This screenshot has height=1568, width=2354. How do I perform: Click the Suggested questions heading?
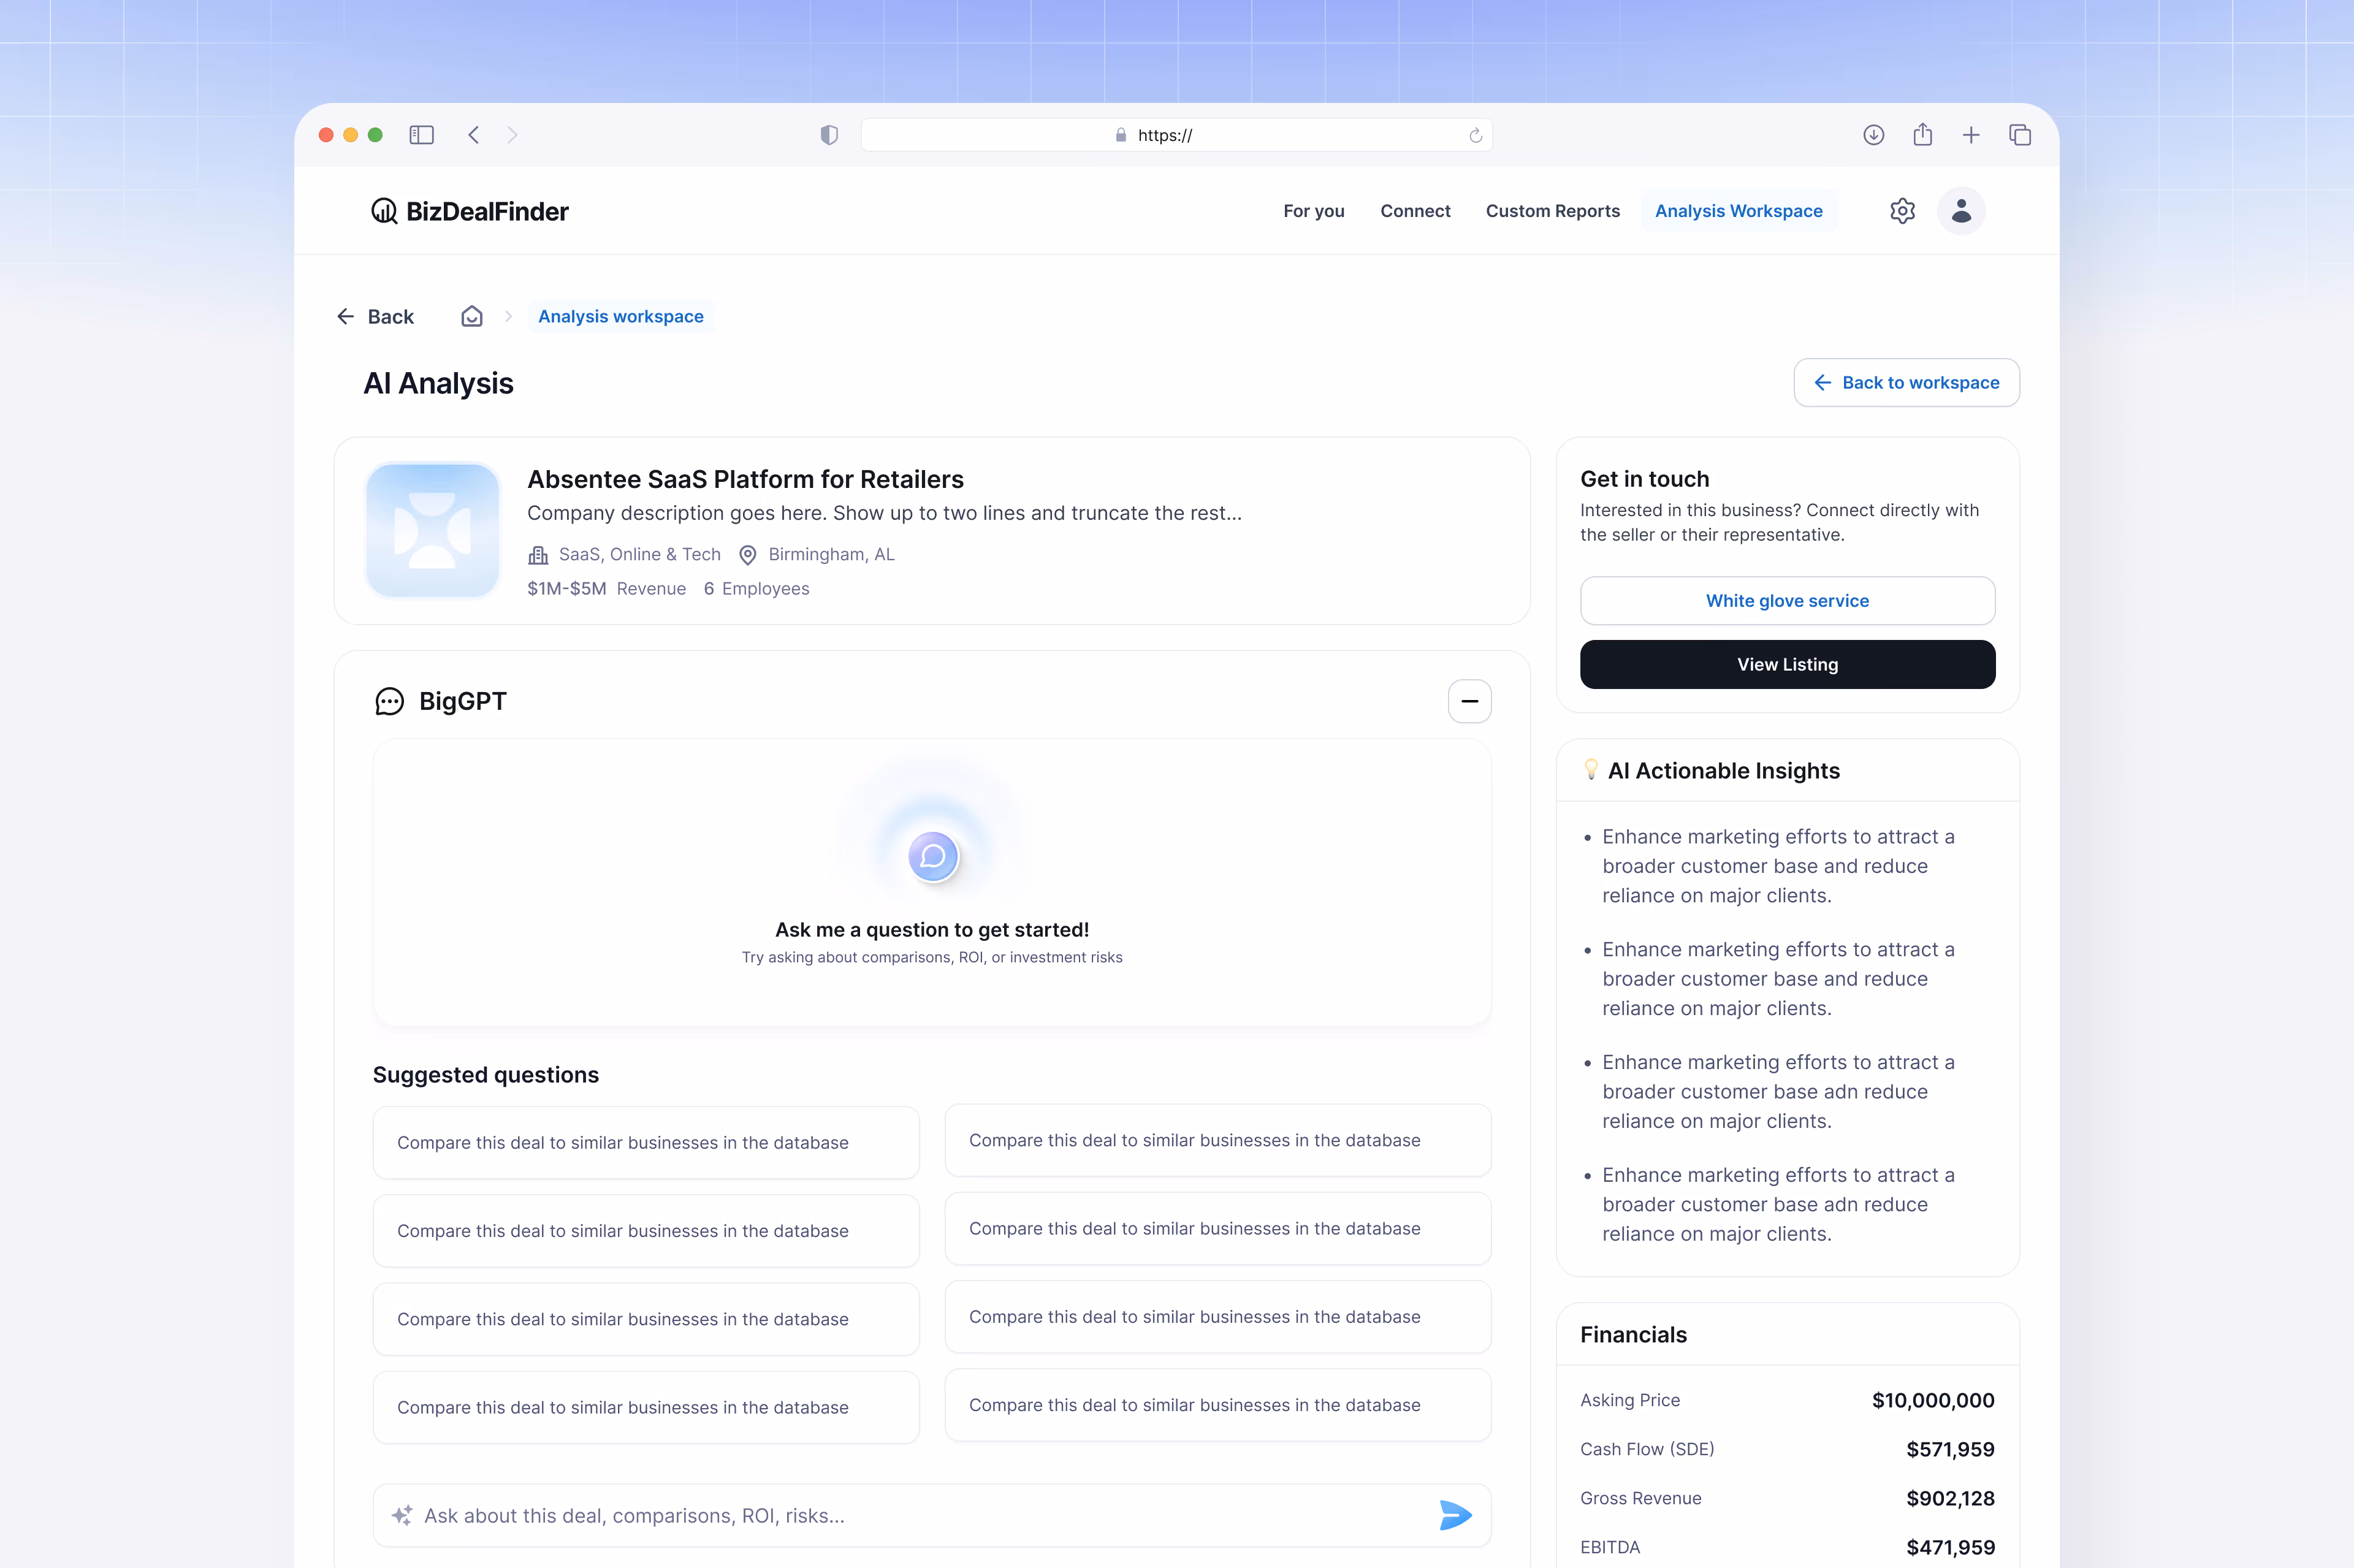point(485,1074)
